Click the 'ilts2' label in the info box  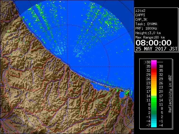pyautogui.click(x=140, y=11)
